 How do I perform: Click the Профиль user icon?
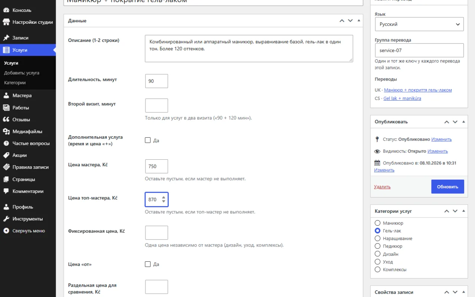click(x=6, y=207)
